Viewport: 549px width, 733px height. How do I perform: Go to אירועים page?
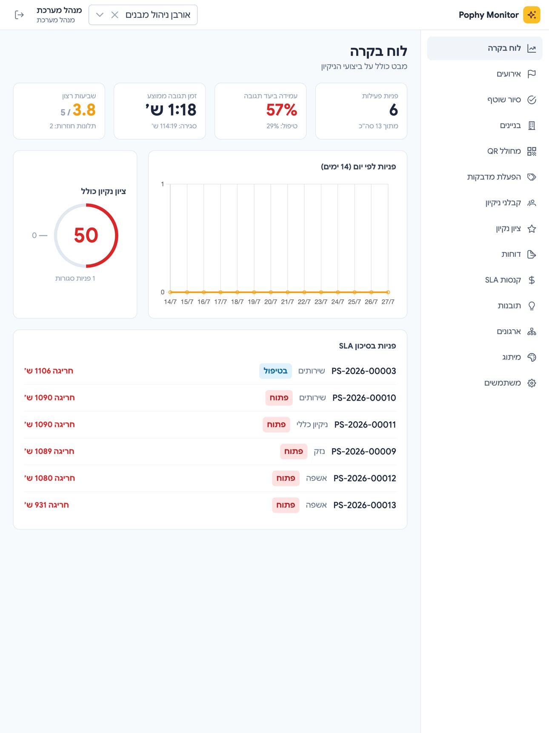tap(485, 74)
